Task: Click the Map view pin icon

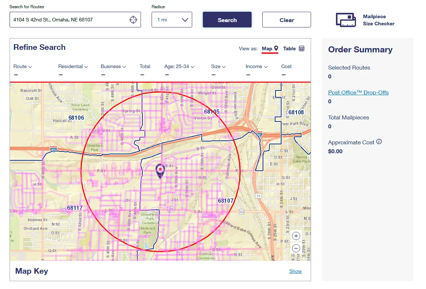Action: tap(276, 48)
